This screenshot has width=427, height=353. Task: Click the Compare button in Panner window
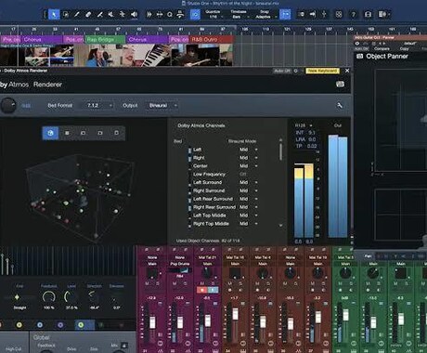pos(382,48)
